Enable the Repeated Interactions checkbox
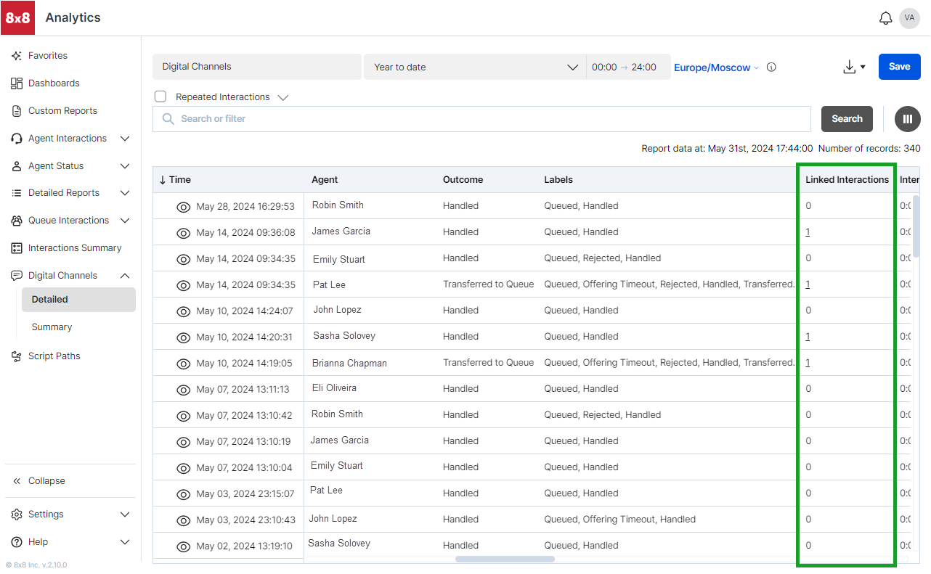 [x=160, y=96]
